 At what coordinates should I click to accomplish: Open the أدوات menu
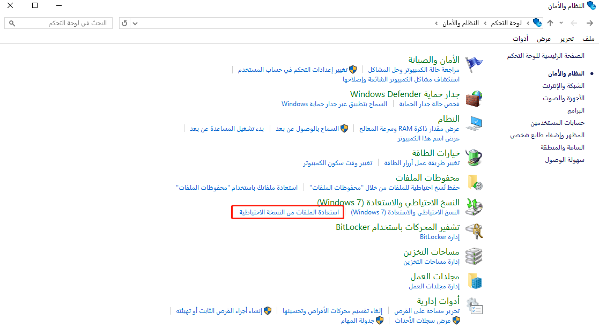coord(520,39)
